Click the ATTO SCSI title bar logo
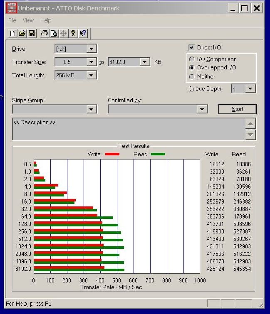 pyautogui.click(x=11, y=8)
